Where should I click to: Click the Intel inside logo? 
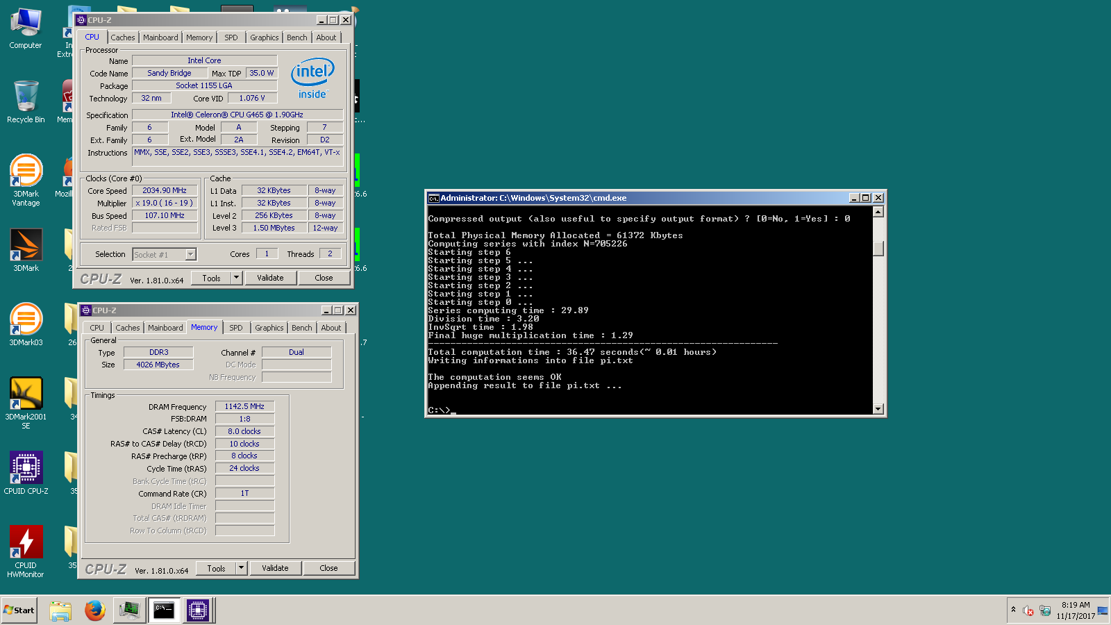tap(312, 78)
